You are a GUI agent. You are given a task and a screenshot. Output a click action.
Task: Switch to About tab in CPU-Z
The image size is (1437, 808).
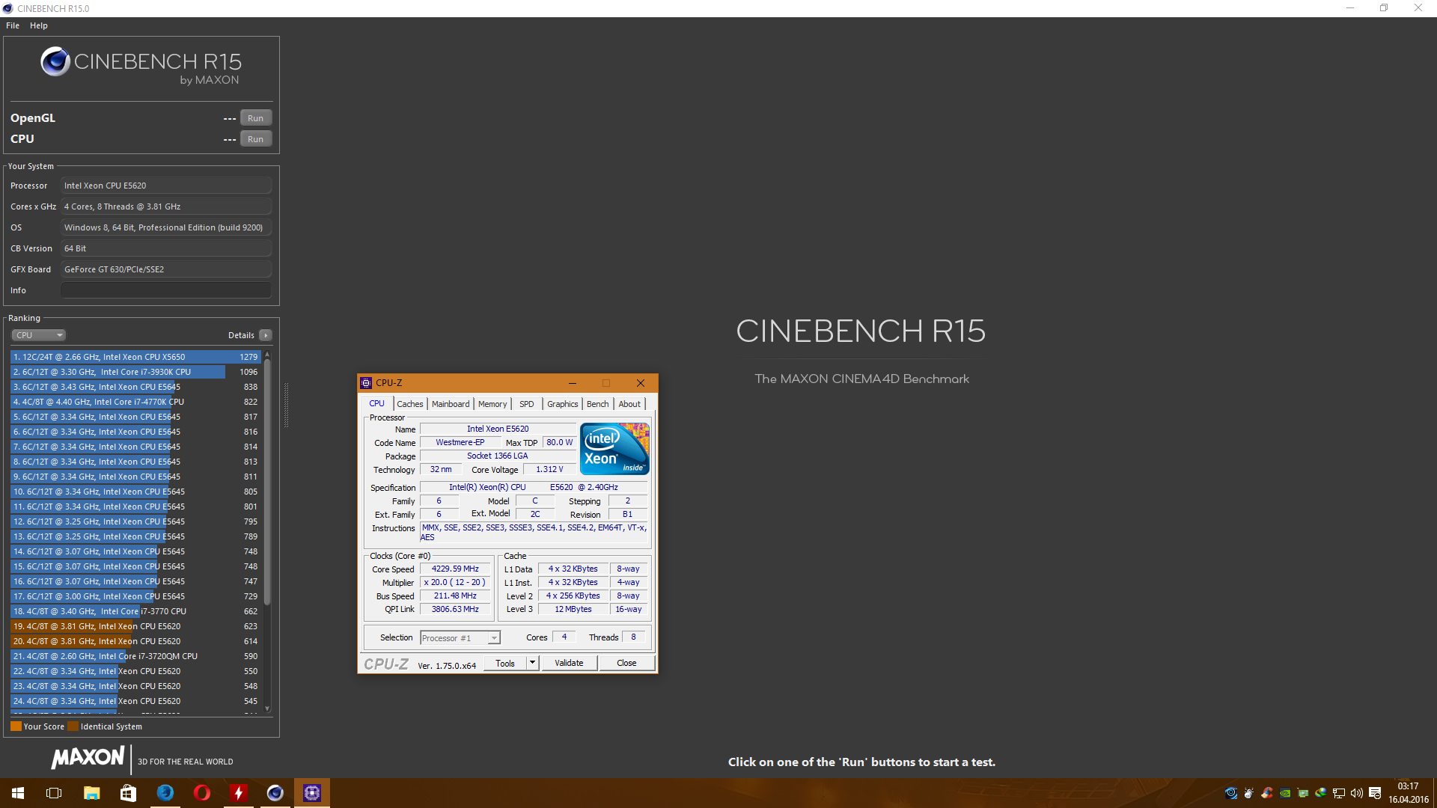tap(629, 404)
